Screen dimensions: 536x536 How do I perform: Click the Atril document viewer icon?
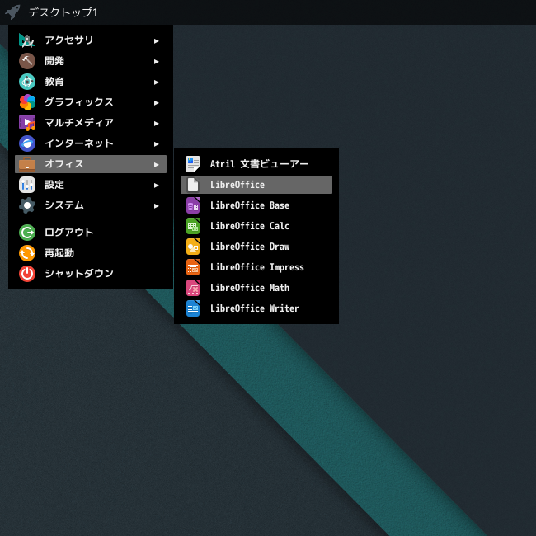tap(193, 164)
